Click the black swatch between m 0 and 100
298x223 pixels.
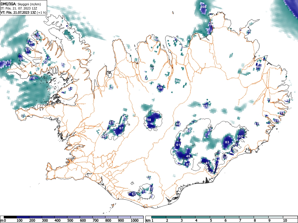[x=10, y=217]
